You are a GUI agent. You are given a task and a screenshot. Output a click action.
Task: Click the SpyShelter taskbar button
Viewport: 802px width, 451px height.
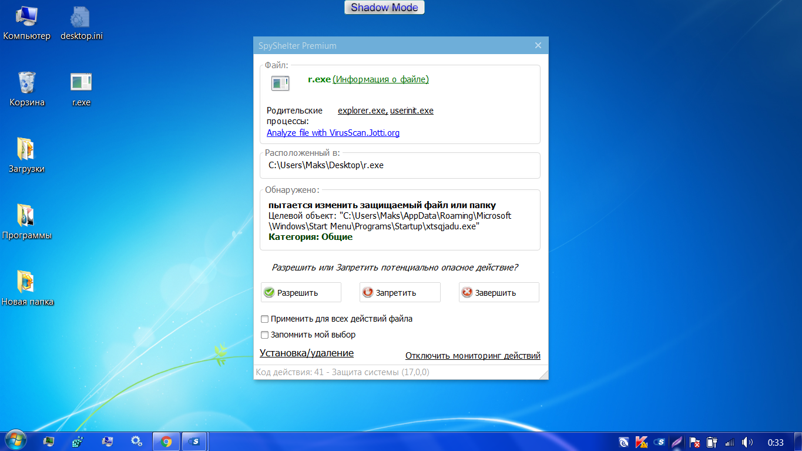(195, 442)
